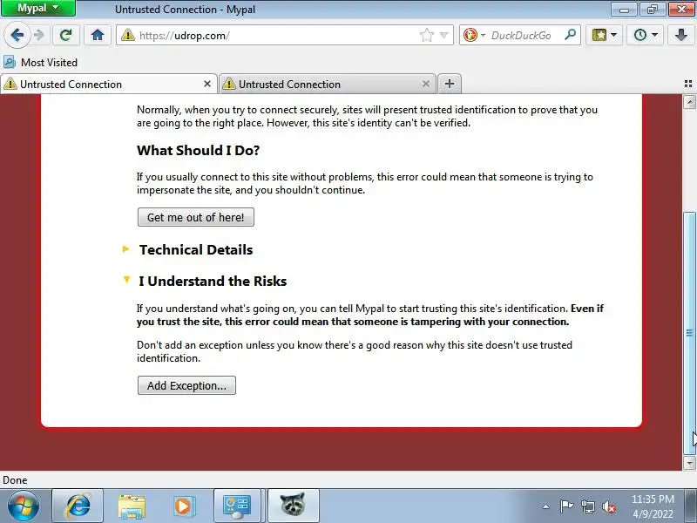Click the warning icon in address bar
The image size is (697, 523).
pyautogui.click(x=128, y=35)
